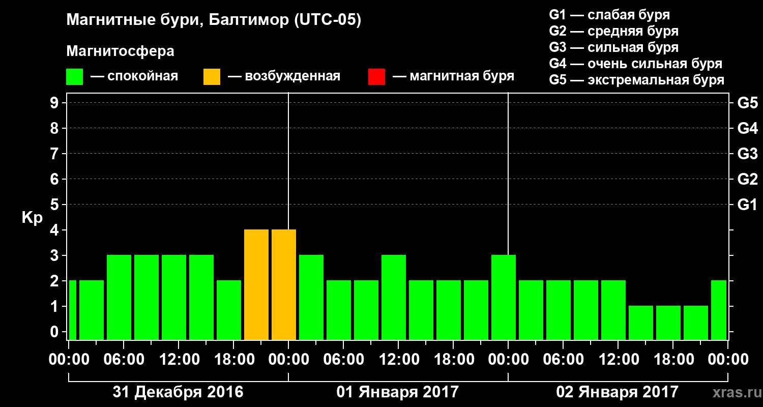Click the narrow first green bar at chart start
The width and height of the screenshot is (763, 407).
point(72,310)
